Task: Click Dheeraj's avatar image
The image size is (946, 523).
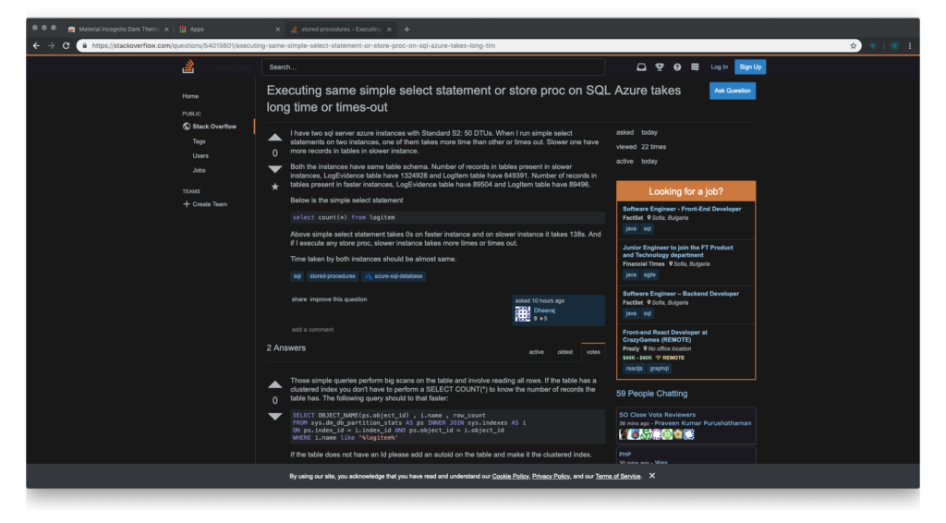Action: [523, 313]
